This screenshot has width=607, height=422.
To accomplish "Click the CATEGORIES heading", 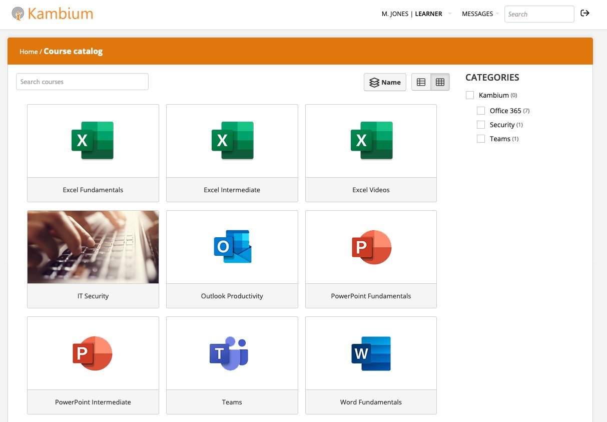I will (x=492, y=77).
